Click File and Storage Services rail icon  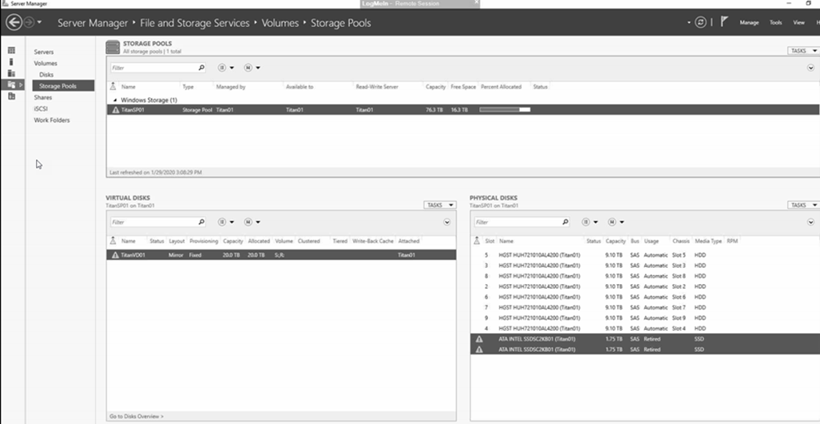pos(11,85)
